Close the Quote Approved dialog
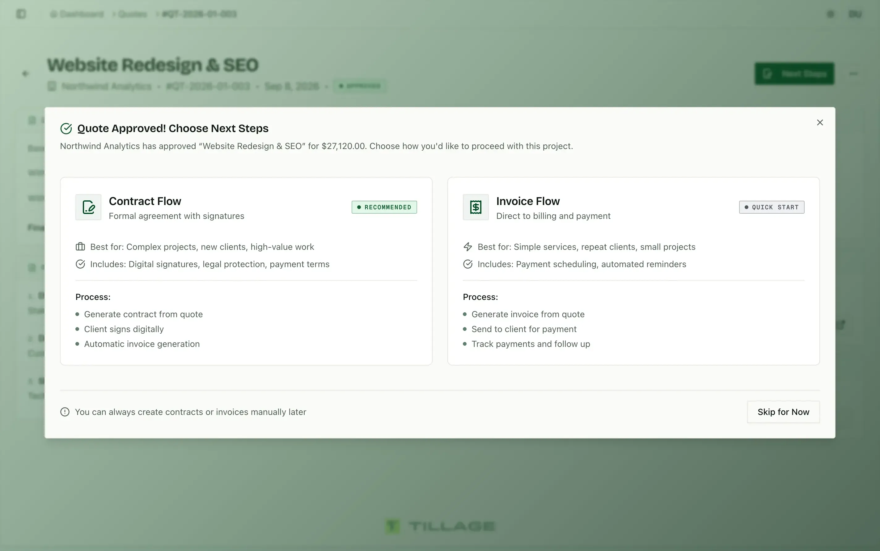Viewport: 880px width, 551px height. [x=819, y=122]
